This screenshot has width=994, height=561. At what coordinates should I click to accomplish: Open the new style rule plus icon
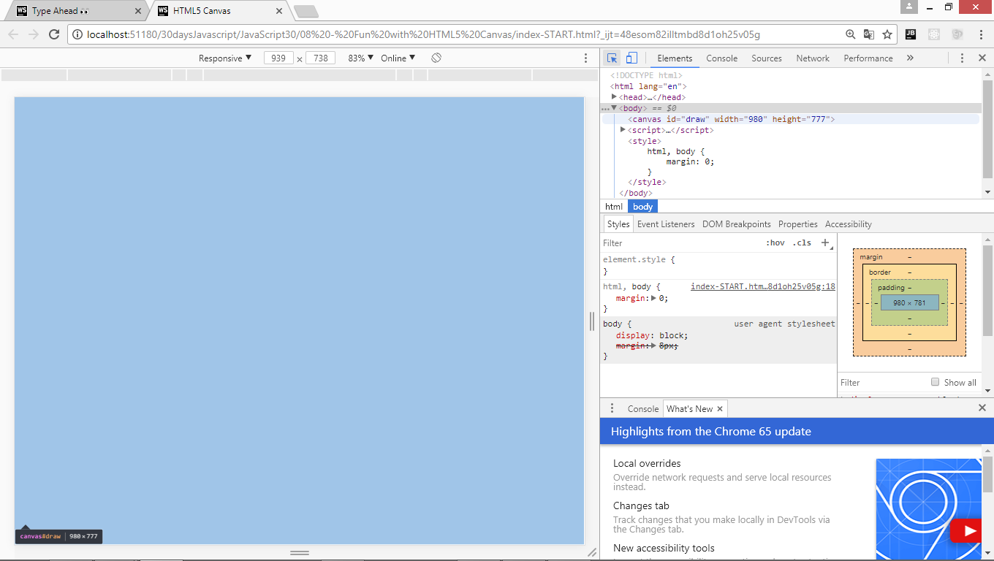point(825,242)
